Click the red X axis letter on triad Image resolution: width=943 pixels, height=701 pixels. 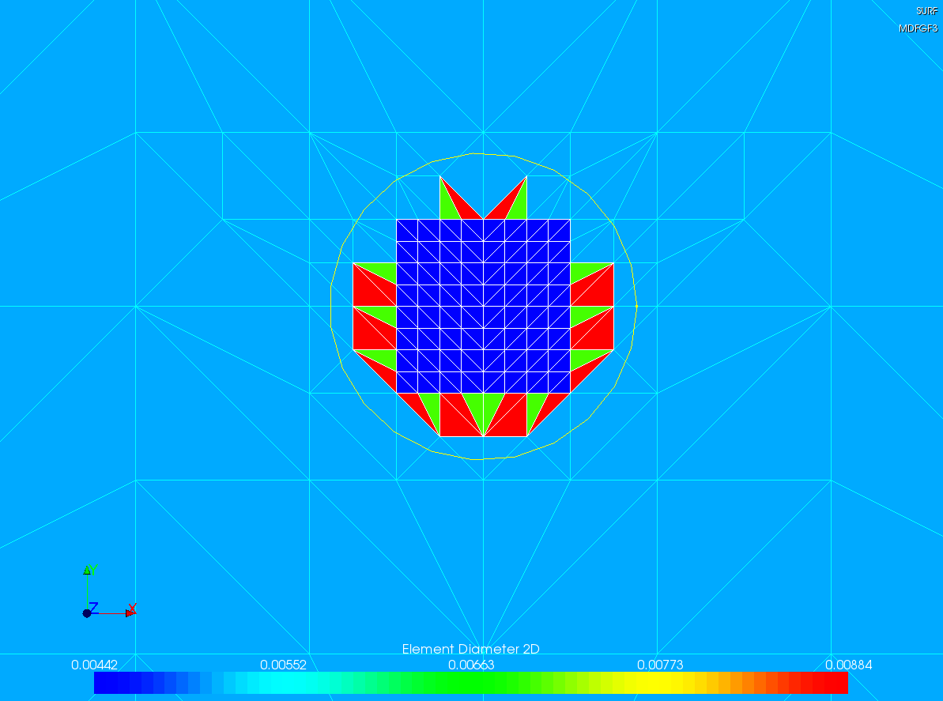coord(133,608)
